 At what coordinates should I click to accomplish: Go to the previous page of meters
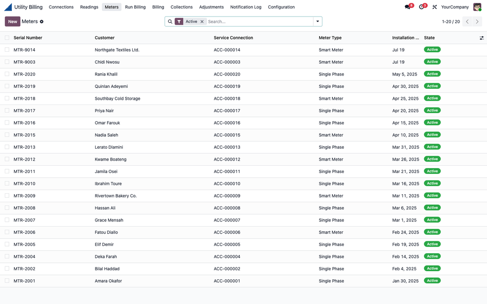[x=467, y=21]
